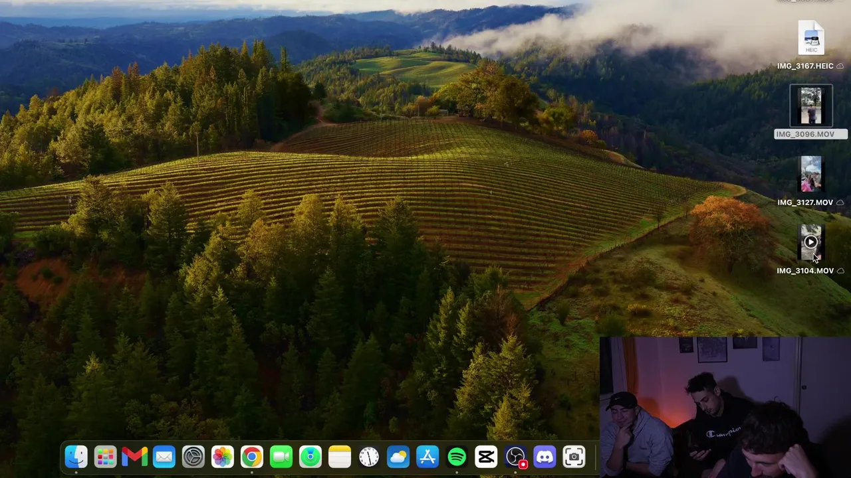Launch FaceTime from the dock

point(281,457)
